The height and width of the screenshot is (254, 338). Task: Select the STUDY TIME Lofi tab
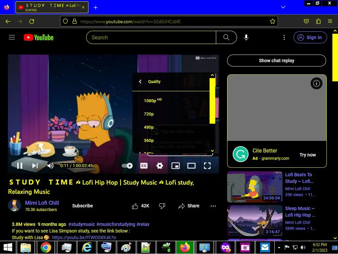click(52, 7)
